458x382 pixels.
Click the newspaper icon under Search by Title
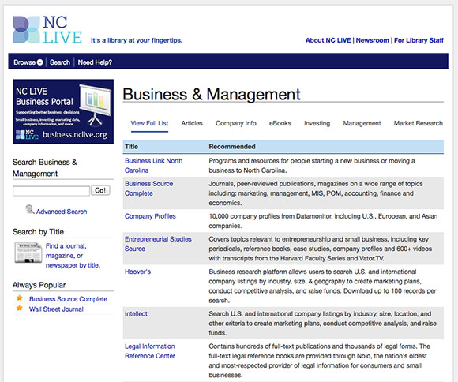(28, 253)
